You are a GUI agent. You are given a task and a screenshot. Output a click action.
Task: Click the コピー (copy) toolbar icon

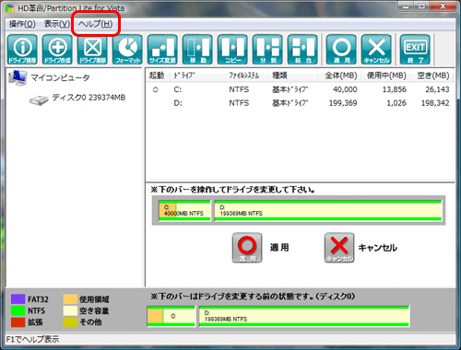[232, 50]
